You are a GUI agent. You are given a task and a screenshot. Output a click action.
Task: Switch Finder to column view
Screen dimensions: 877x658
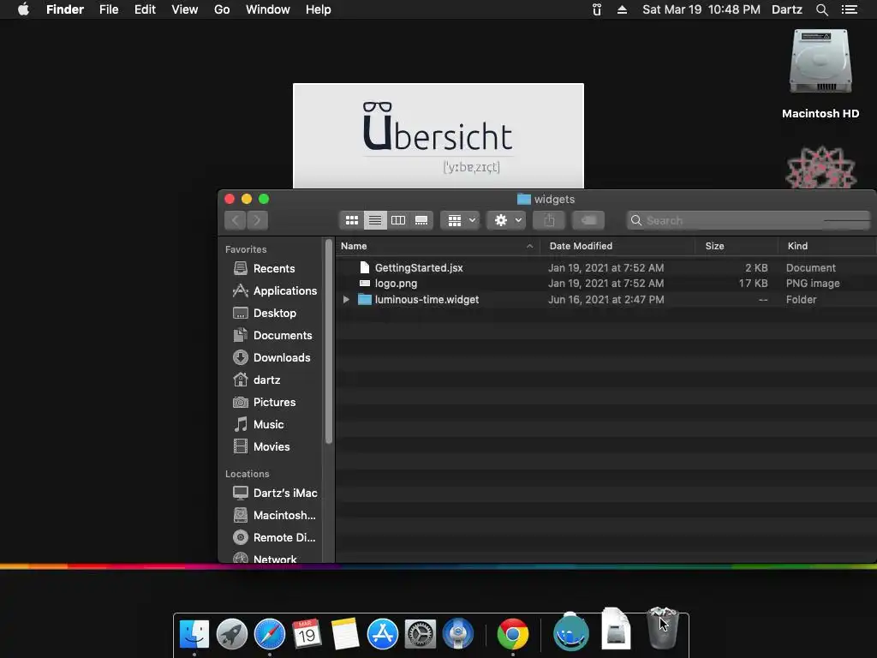click(398, 220)
